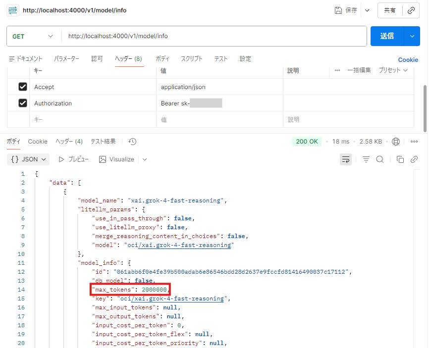Viewport: 433px width, 348px height.
Task: Expand the Visualize options chevron
Action: point(145,159)
